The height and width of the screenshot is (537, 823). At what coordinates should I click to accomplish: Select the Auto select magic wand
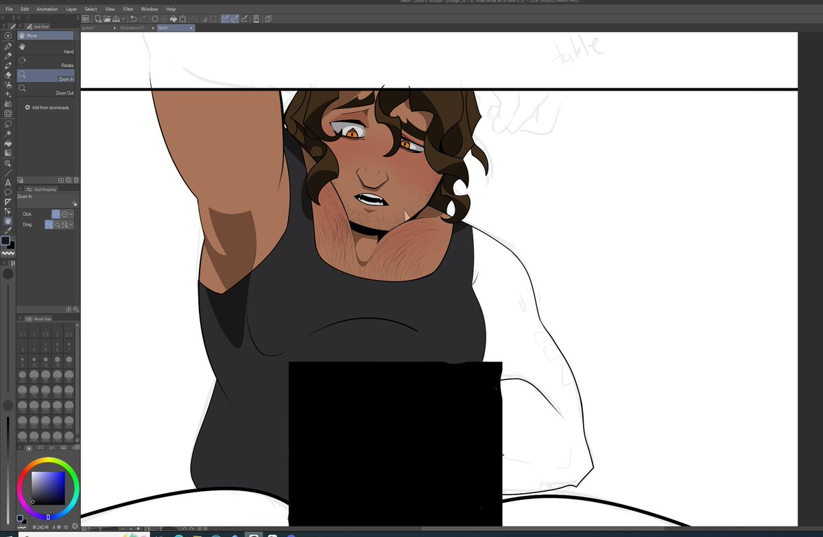click(x=8, y=133)
